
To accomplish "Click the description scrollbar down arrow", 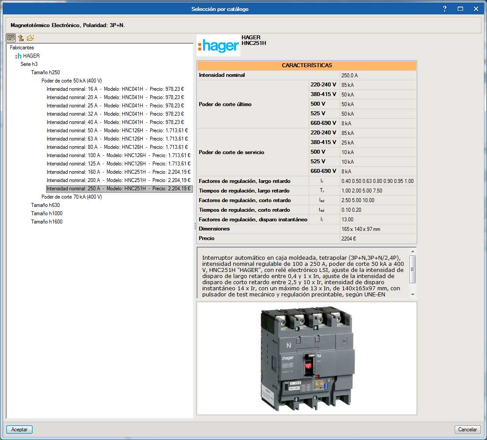I will click(413, 295).
